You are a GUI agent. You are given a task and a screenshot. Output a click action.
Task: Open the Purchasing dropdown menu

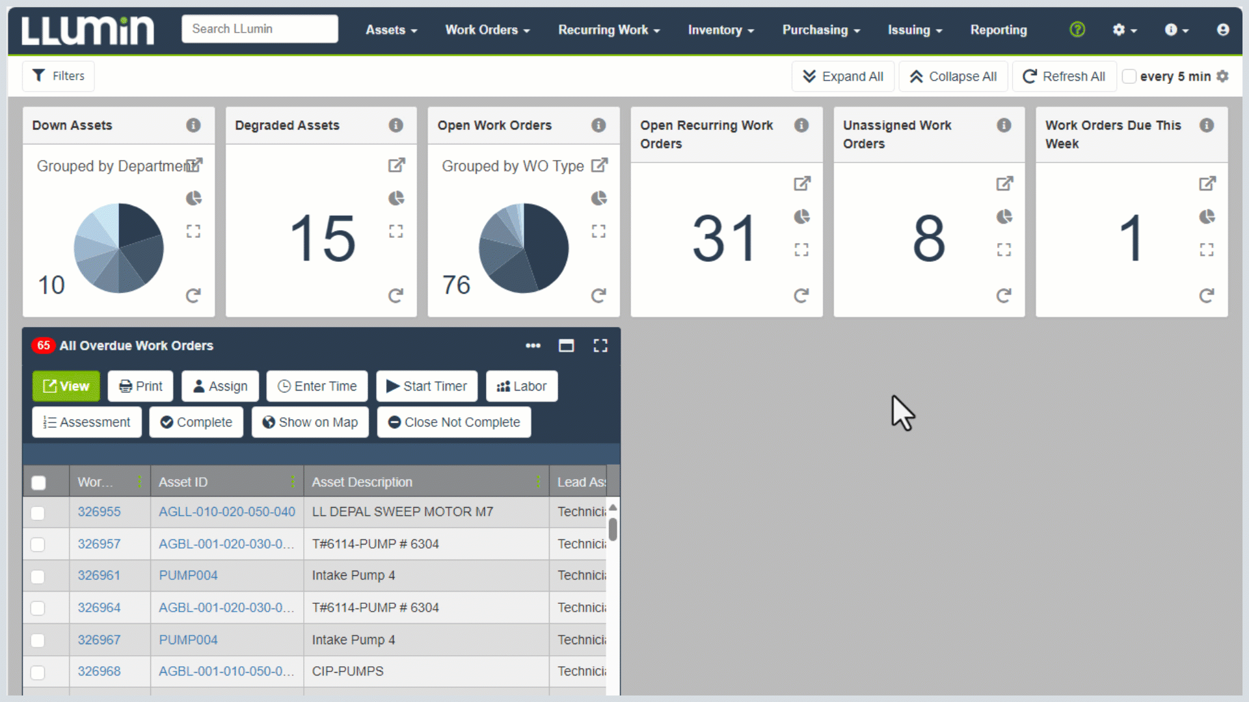[x=821, y=30]
